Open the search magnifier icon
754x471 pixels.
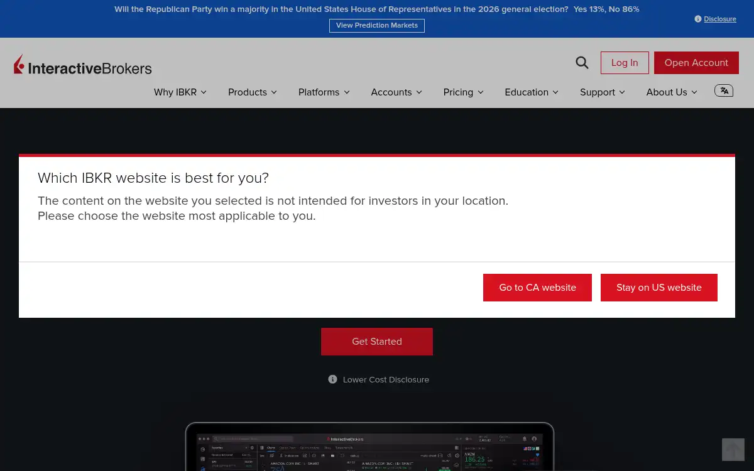pyautogui.click(x=582, y=63)
